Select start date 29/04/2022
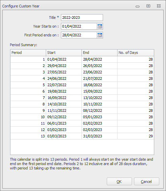Viewport: 166px width, 191px height. 64,66
